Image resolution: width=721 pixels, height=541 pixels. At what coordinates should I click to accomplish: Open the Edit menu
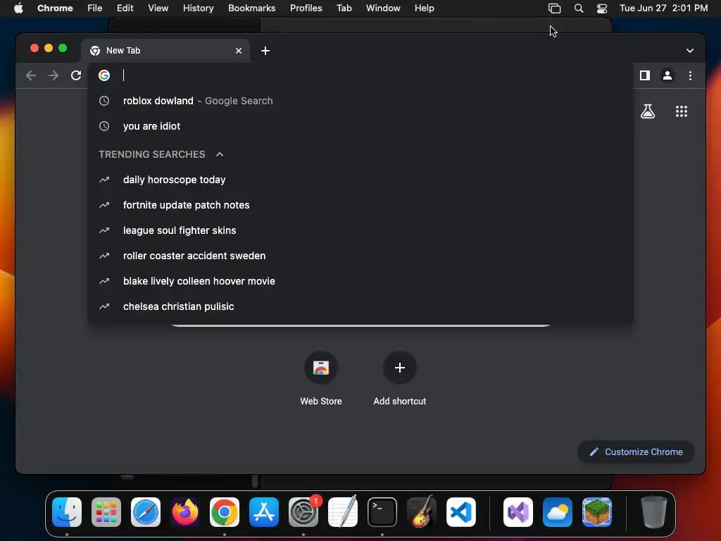[125, 8]
